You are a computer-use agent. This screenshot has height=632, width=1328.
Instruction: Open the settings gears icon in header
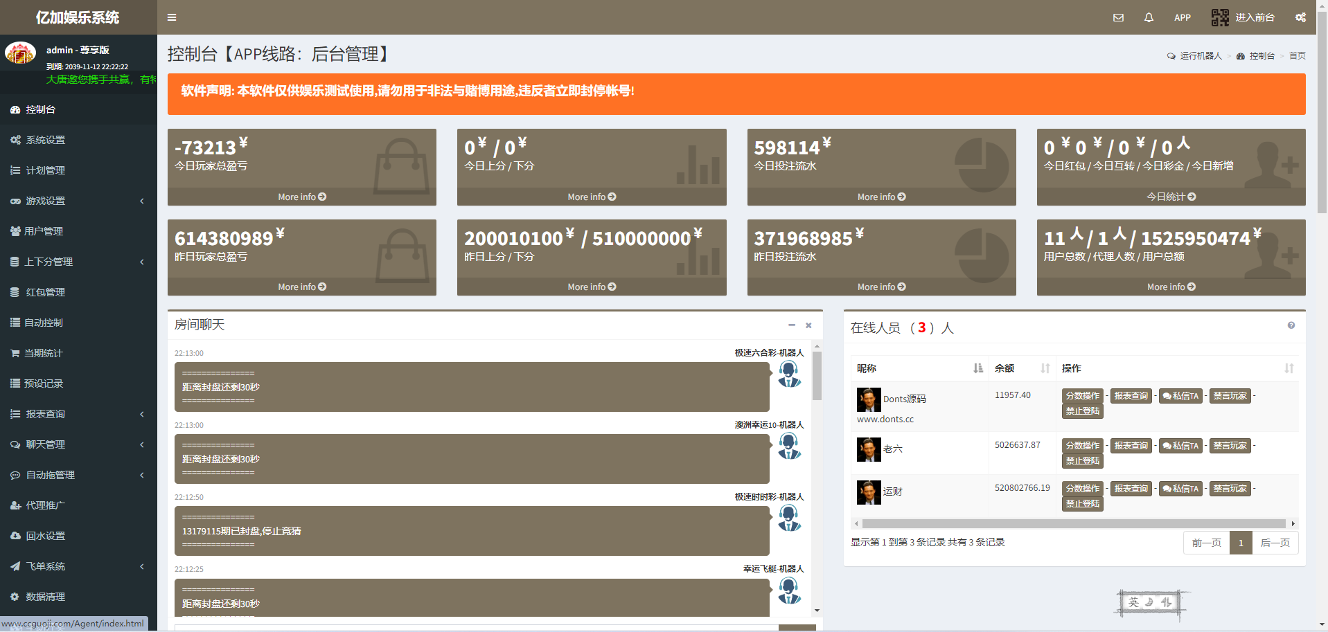click(x=1300, y=17)
